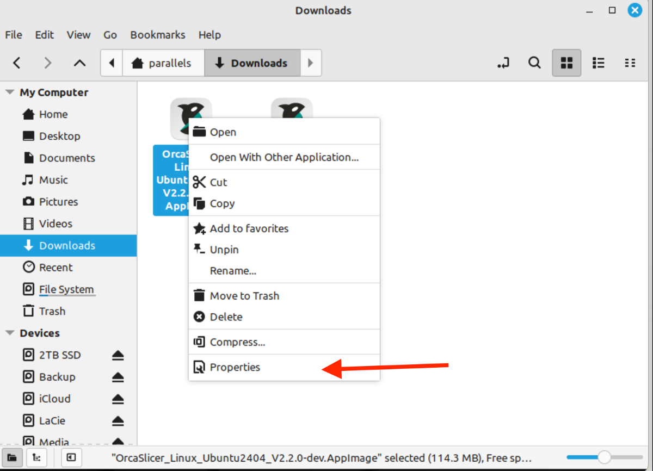Screen dimensions: 653x471
Task: Choose Compress in the context menu
Action: (284, 342)
